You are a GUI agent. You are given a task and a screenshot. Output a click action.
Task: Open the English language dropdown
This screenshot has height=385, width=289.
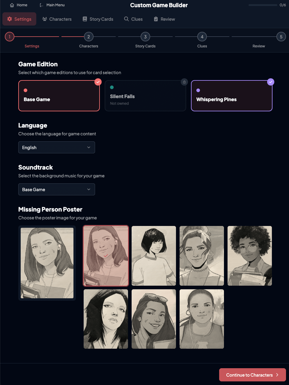pyautogui.click(x=57, y=147)
